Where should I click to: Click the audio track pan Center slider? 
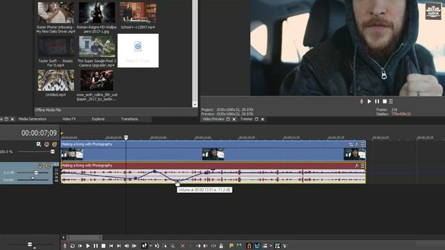click(33, 179)
